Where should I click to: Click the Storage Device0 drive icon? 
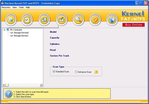11,33
